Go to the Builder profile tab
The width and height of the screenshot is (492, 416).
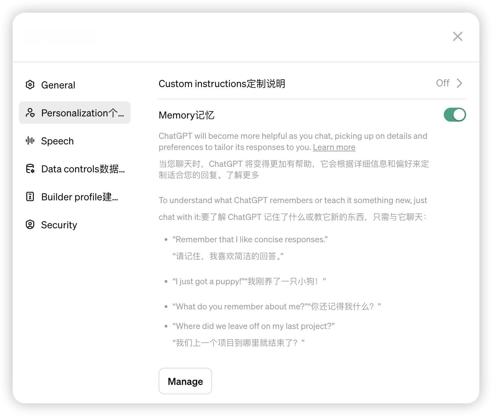[75, 196]
